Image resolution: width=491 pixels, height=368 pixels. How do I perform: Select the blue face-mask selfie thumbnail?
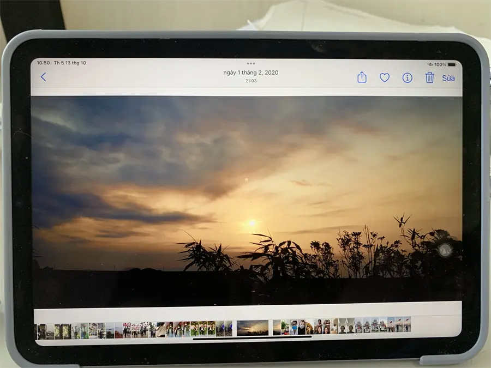click(x=294, y=327)
